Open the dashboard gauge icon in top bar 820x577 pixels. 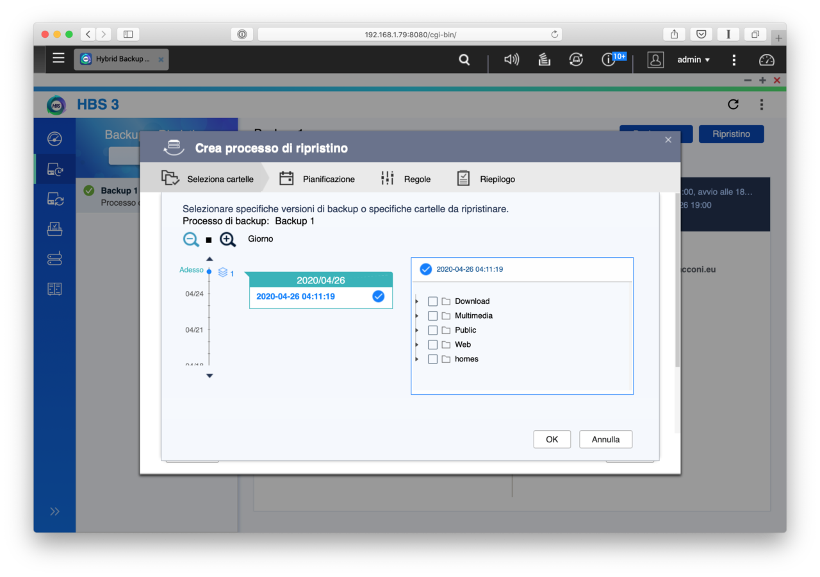766,60
